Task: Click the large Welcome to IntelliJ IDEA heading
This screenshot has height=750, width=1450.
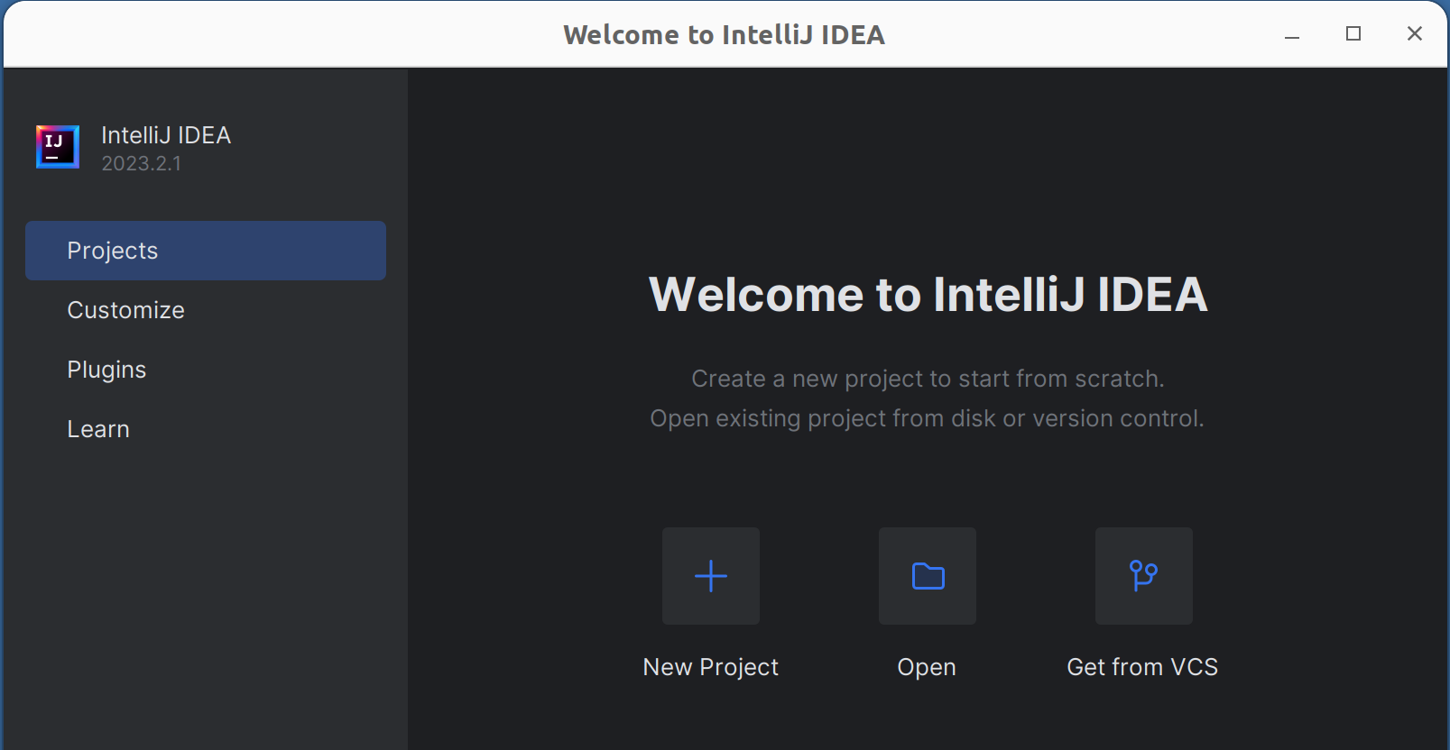Action: click(928, 295)
